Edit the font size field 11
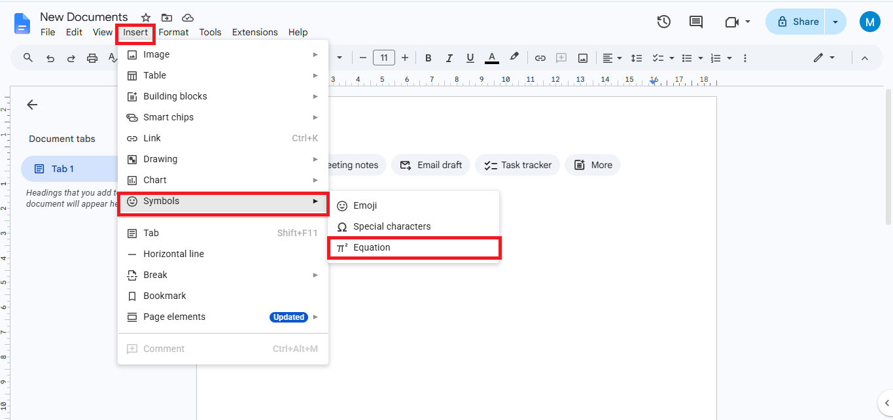 click(x=384, y=58)
